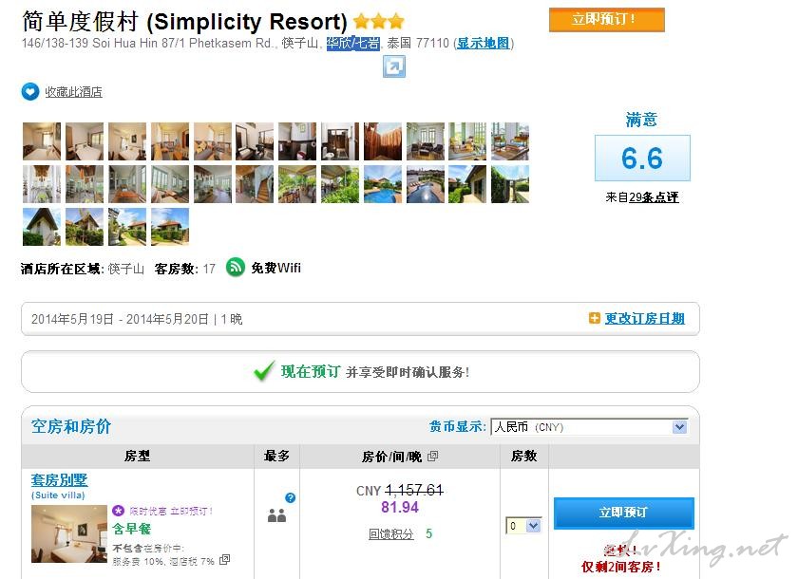Click the green checkmark beside 现在预订
798x579 pixels.
click(264, 371)
